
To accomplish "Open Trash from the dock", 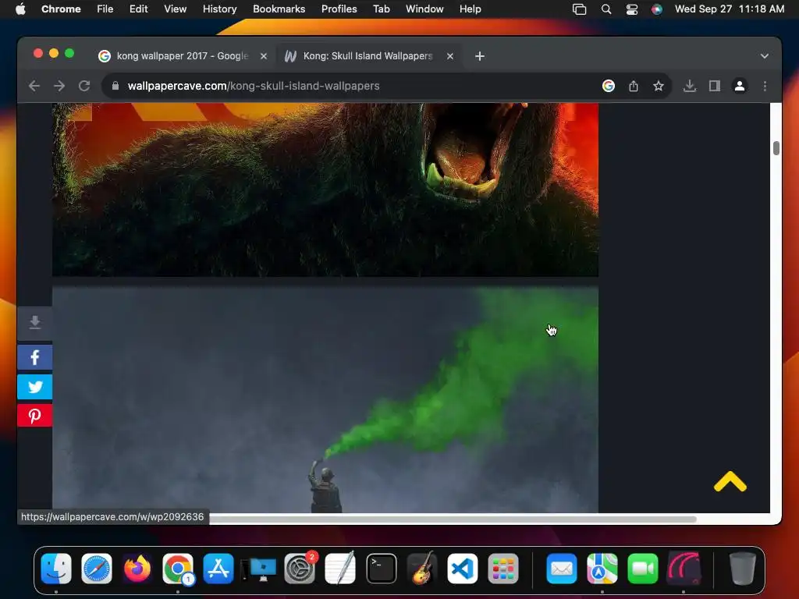I will [x=742, y=568].
